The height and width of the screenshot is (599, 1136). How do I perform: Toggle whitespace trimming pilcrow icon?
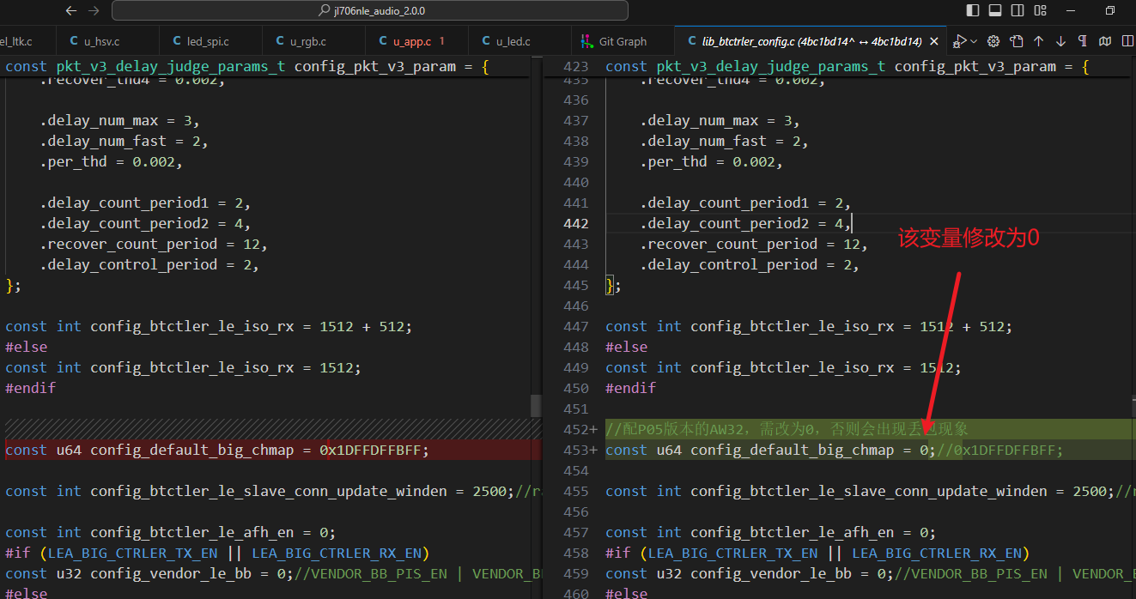[1084, 41]
